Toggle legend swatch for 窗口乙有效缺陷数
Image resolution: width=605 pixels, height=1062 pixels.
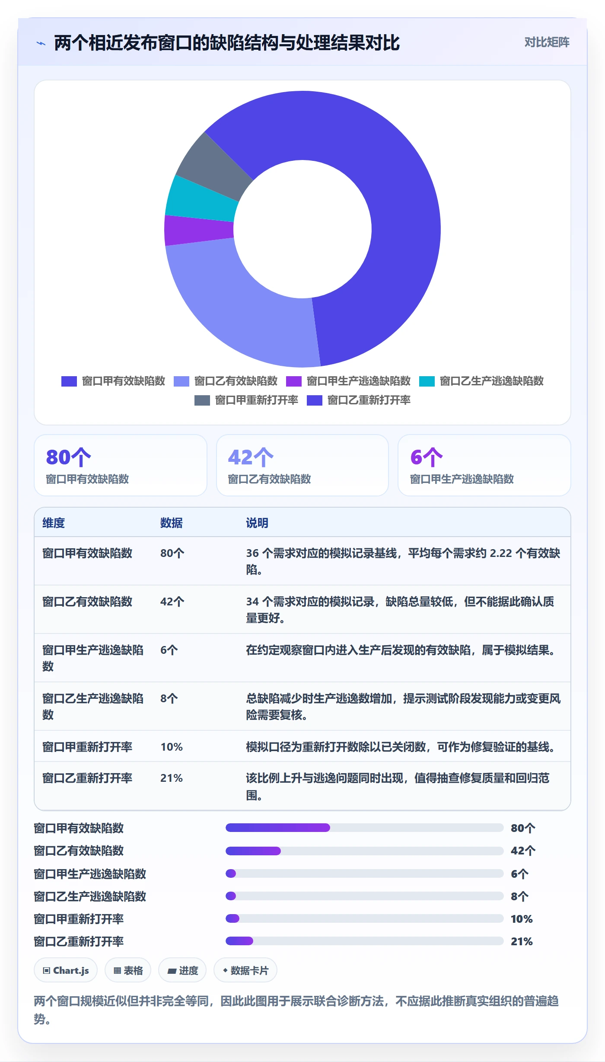pyautogui.click(x=181, y=381)
